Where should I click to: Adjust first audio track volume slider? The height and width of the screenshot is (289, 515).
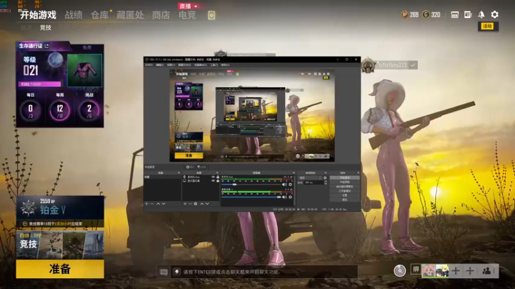click(x=251, y=184)
